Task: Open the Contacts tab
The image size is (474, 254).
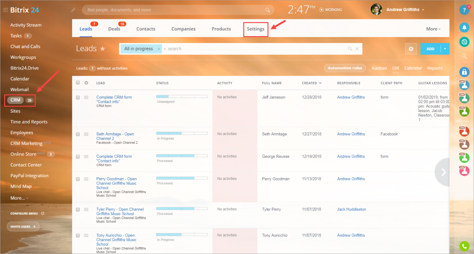Action: tap(146, 29)
